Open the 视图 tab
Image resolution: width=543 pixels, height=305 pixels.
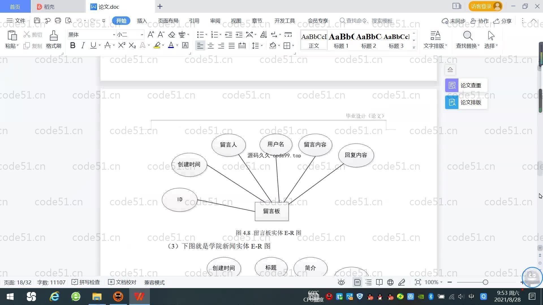236,21
